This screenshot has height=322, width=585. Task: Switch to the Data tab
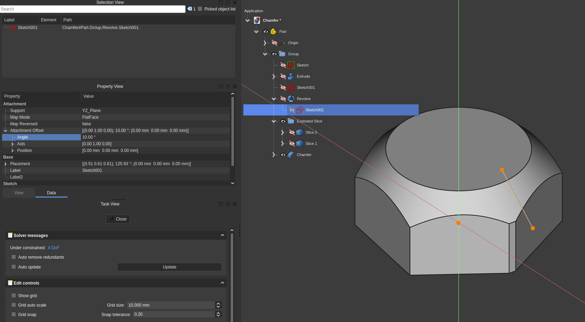click(51, 192)
